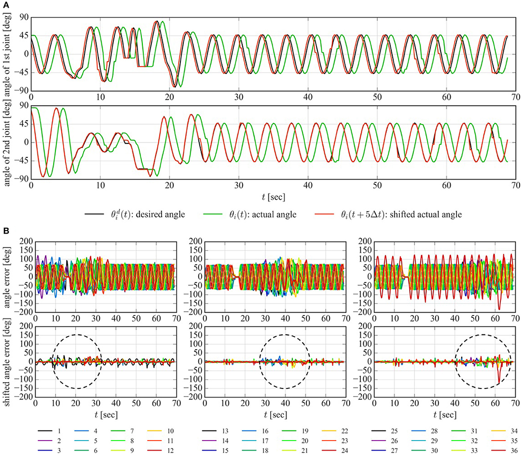
Task: Click legend entry number 15
Action: click(x=225, y=450)
